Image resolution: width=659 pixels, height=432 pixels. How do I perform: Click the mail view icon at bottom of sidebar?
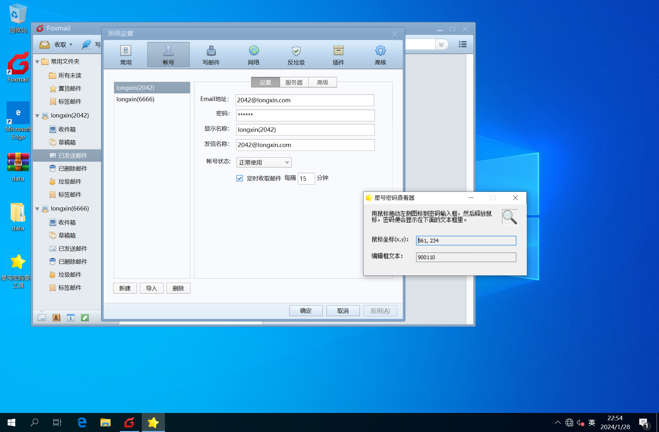[42, 318]
